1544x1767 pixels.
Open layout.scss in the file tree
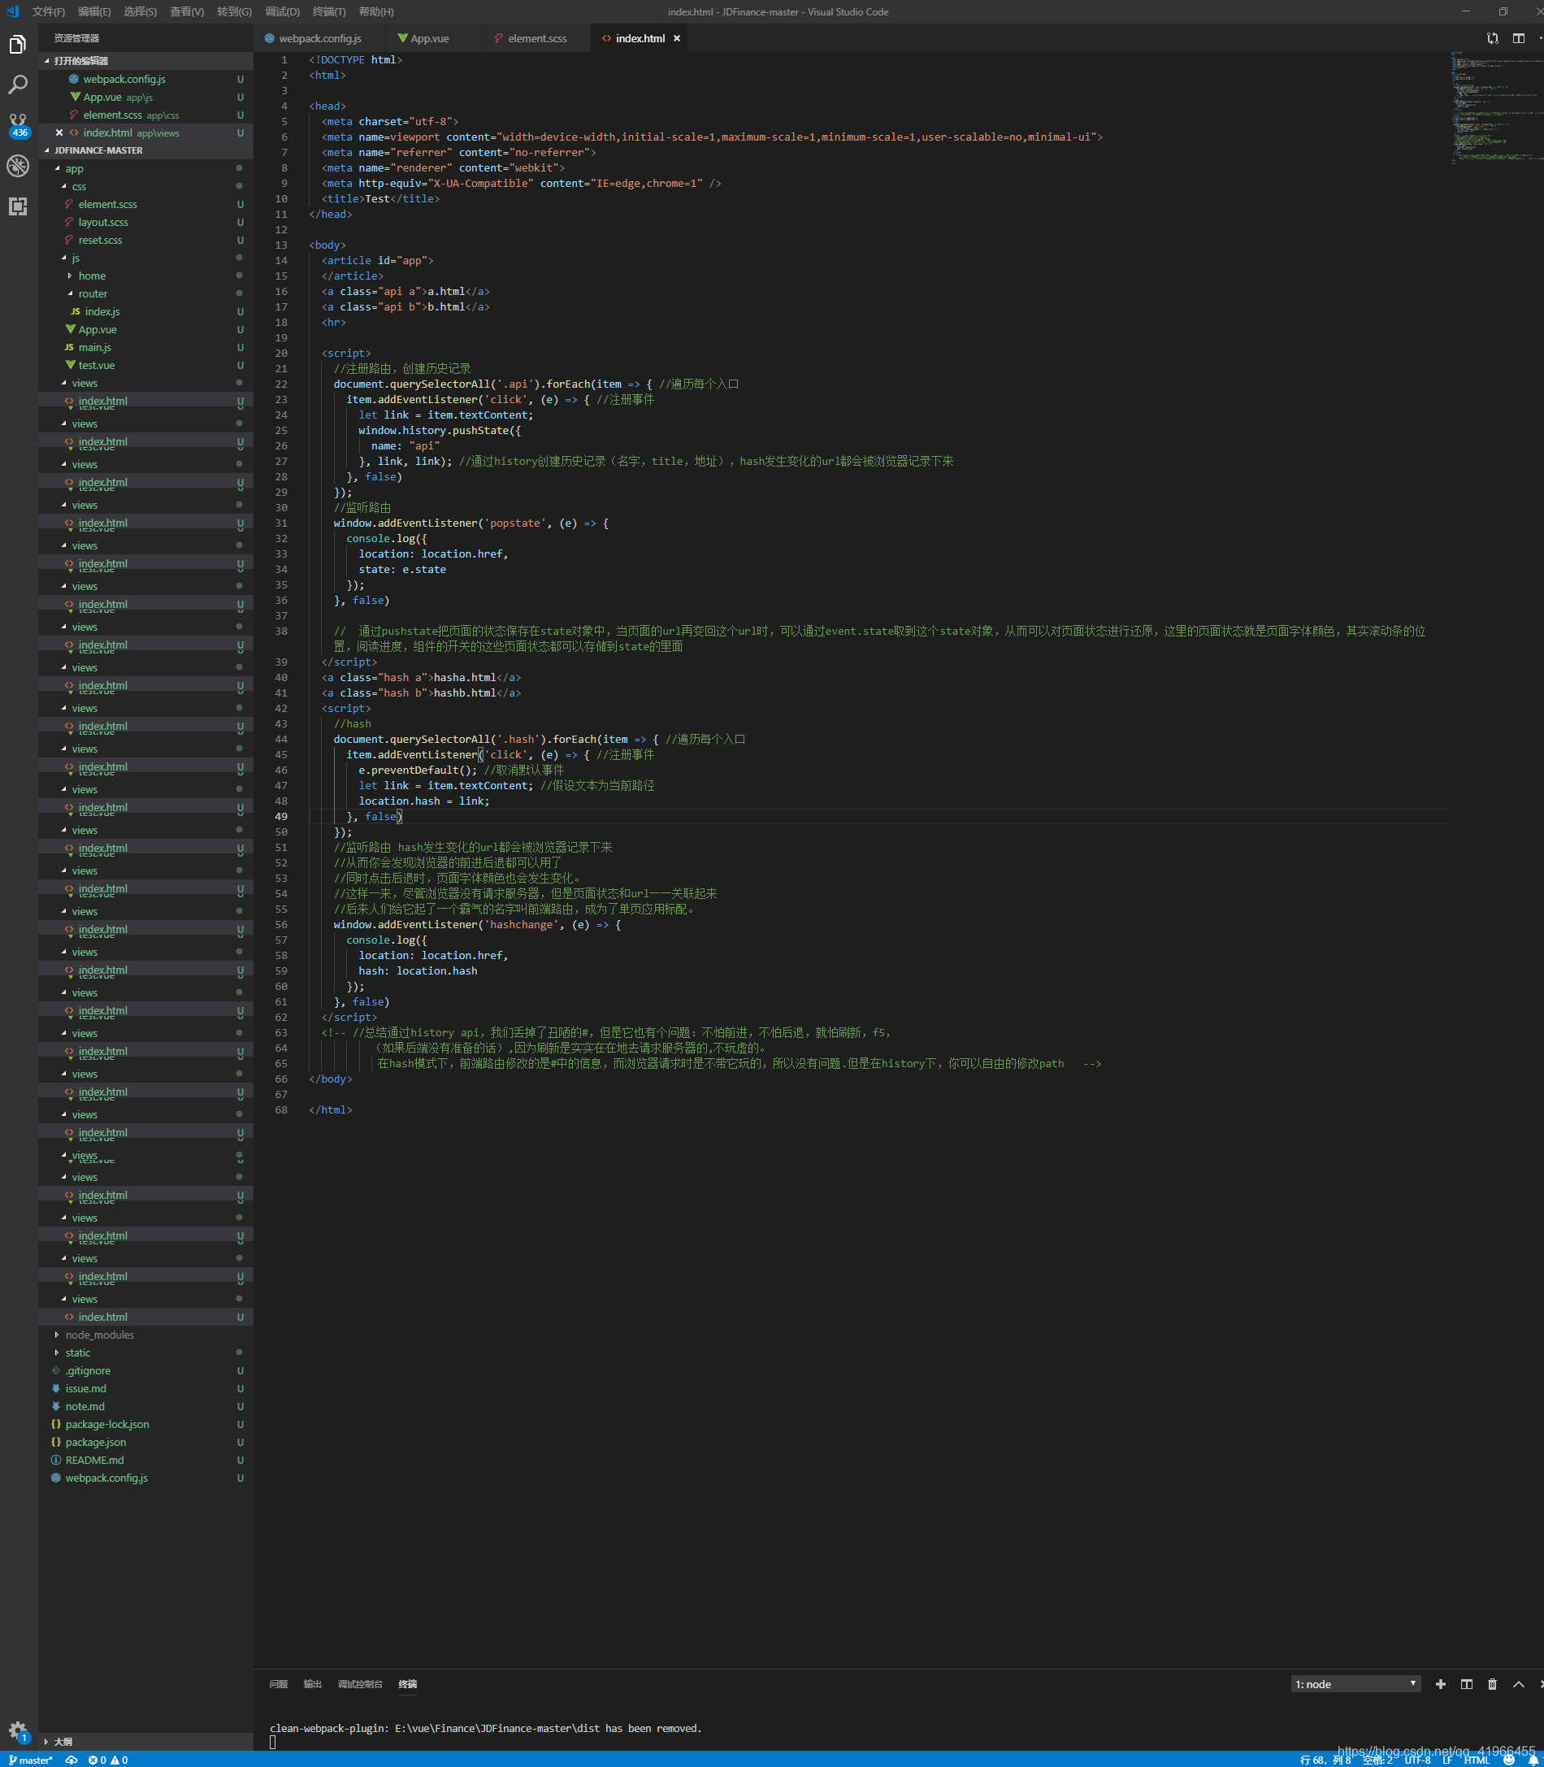145,223
